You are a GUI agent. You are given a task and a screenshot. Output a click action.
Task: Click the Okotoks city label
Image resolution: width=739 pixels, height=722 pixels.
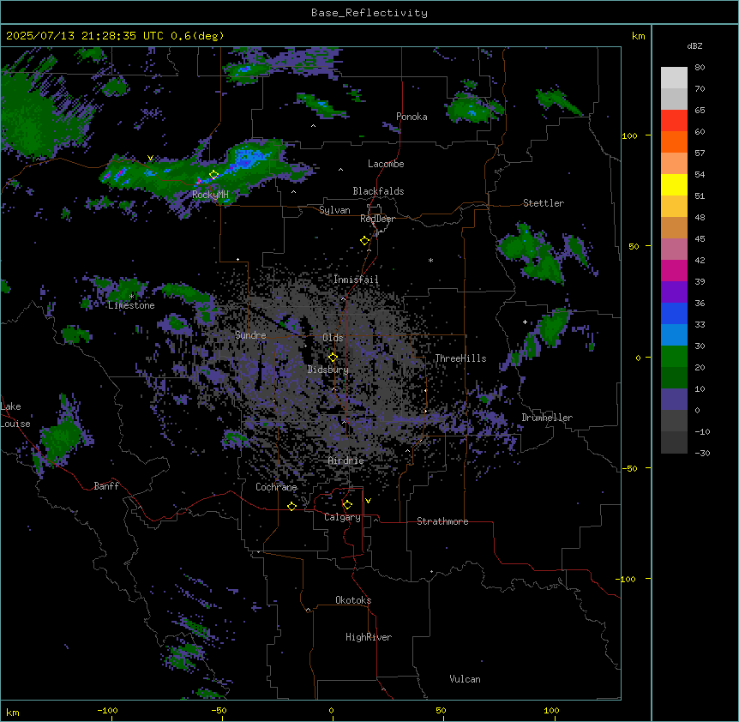(353, 600)
